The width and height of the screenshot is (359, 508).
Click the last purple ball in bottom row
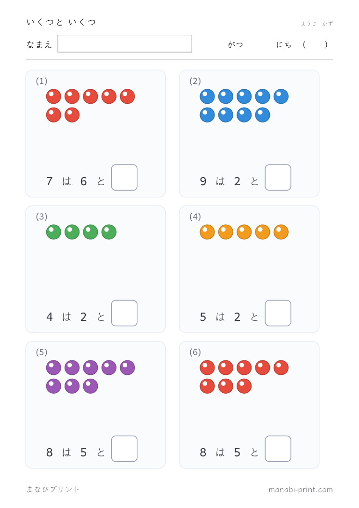coord(91,386)
